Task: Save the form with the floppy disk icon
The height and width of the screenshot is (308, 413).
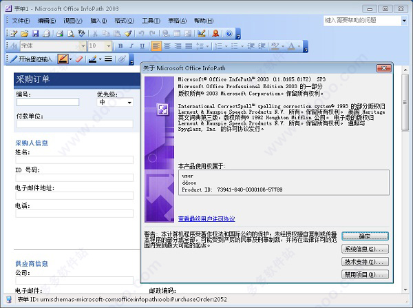Action: pos(35,34)
